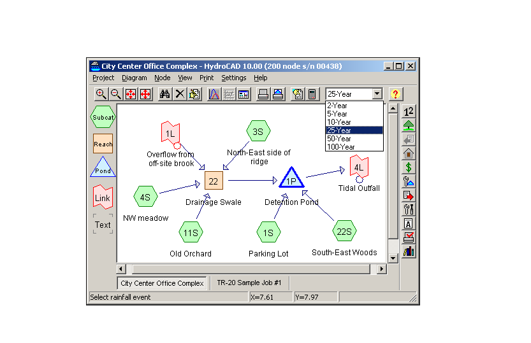The width and height of the screenshot is (531, 343).
Task: Choose the highlighted 25-Year list entry
Action: point(354,130)
